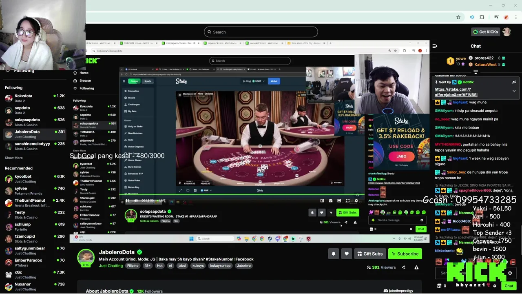Screen dimensions: 522x294
Task: Select the kukuysontop tag
Action: point(220,266)
